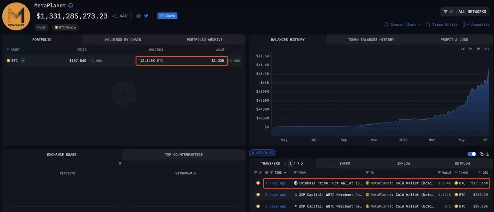Viewport: 494px width, 212px height.
Task: Go to the next transfers page
Action: [x=303, y=164]
